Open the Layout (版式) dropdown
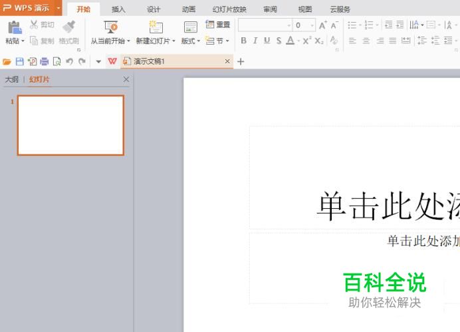This screenshot has width=460, height=332. 191,41
